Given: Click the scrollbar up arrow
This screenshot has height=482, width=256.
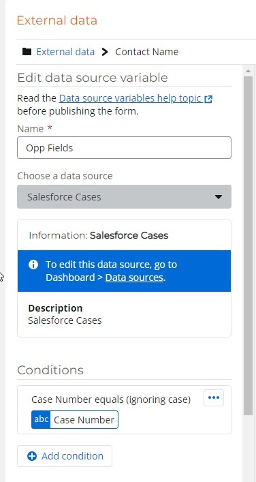Looking at the screenshot, I should [x=248, y=71].
